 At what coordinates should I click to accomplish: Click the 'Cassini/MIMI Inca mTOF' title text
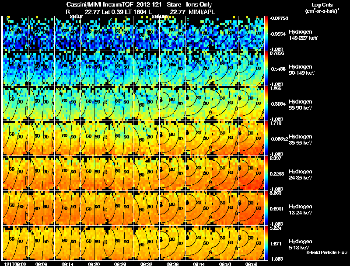point(100,5)
